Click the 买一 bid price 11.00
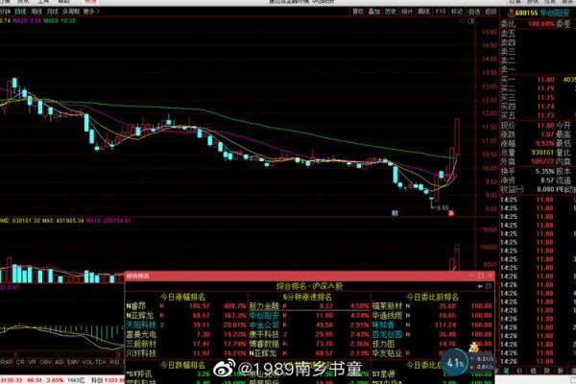Viewport: 576px width, 384px height. [x=545, y=80]
